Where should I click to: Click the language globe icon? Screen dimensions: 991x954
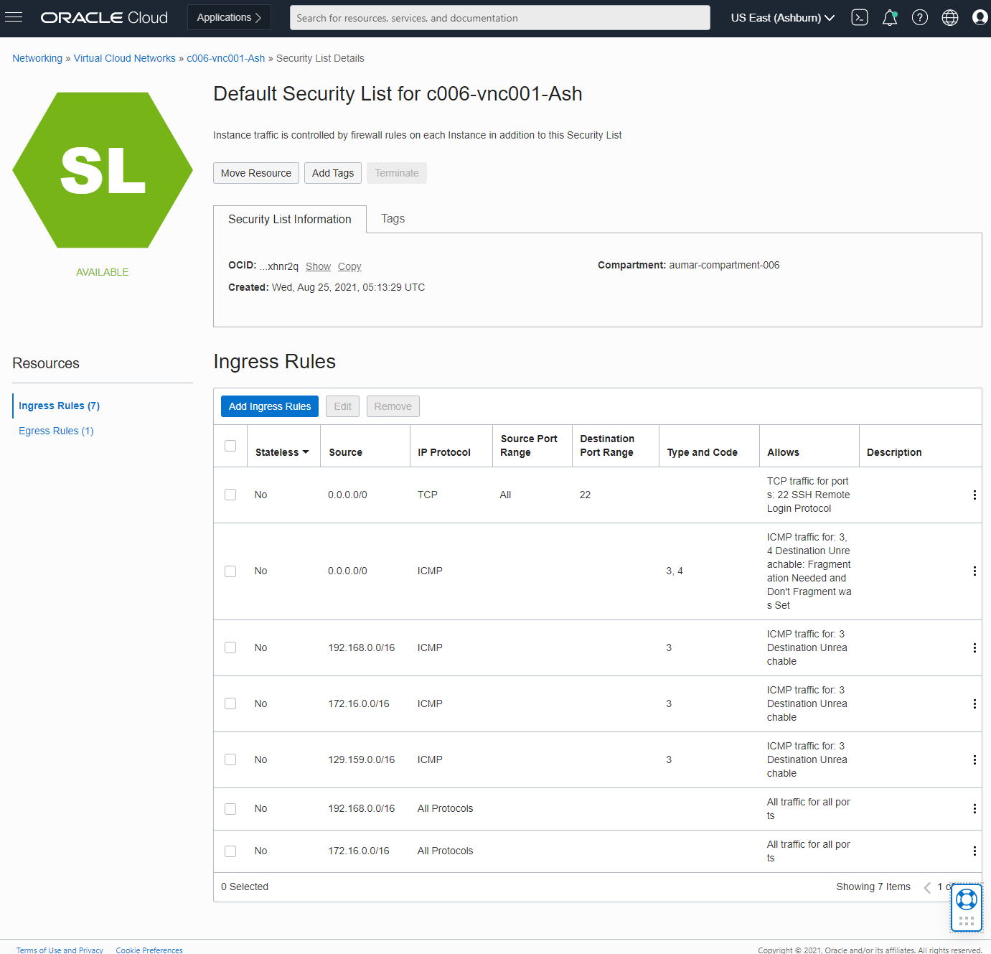pos(950,17)
